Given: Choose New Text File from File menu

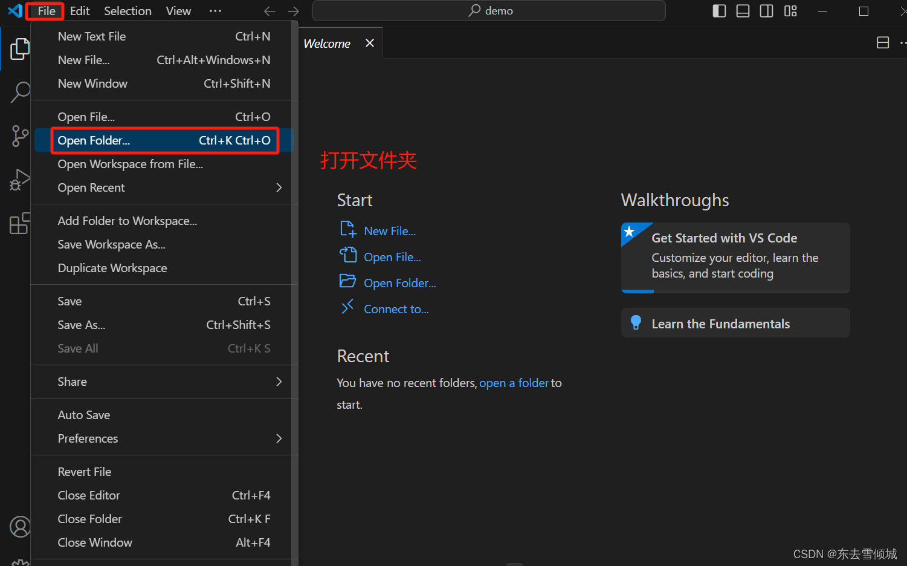Looking at the screenshot, I should (x=164, y=36).
